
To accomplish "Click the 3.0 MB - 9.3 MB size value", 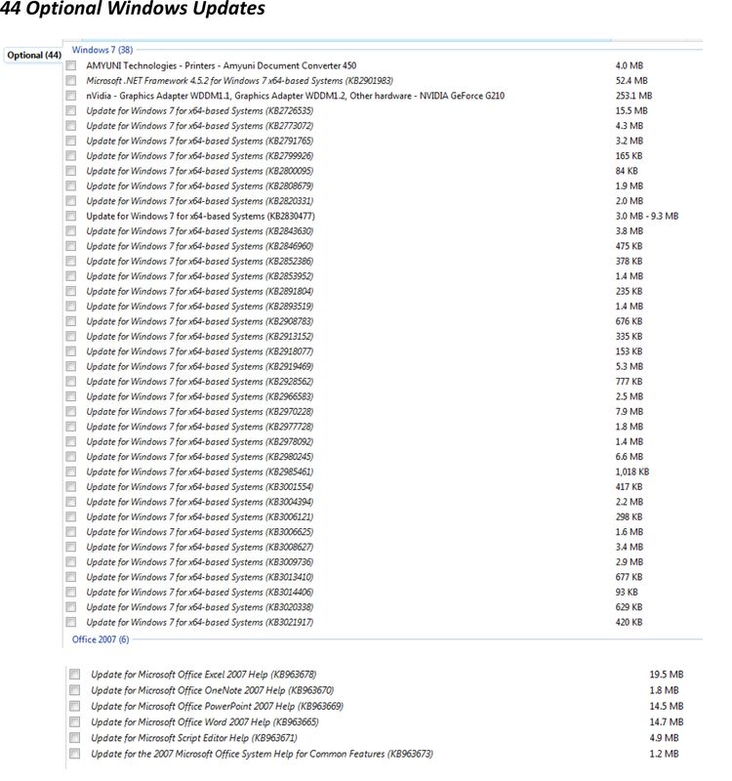I will [x=647, y=216].
